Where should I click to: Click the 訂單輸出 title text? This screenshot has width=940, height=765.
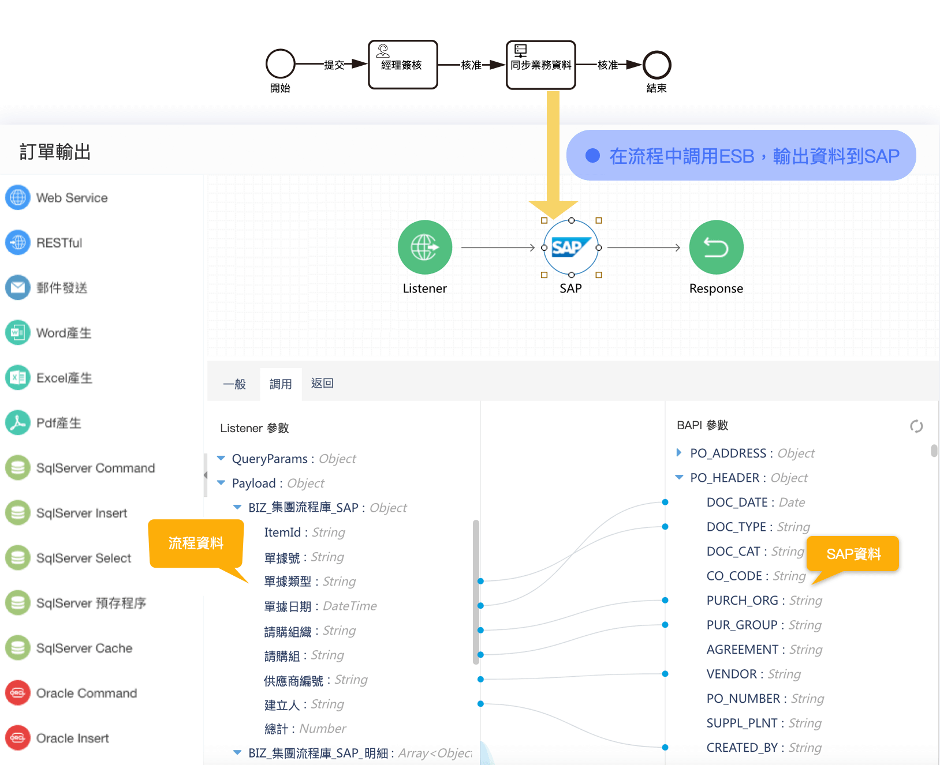click(55, 152)
